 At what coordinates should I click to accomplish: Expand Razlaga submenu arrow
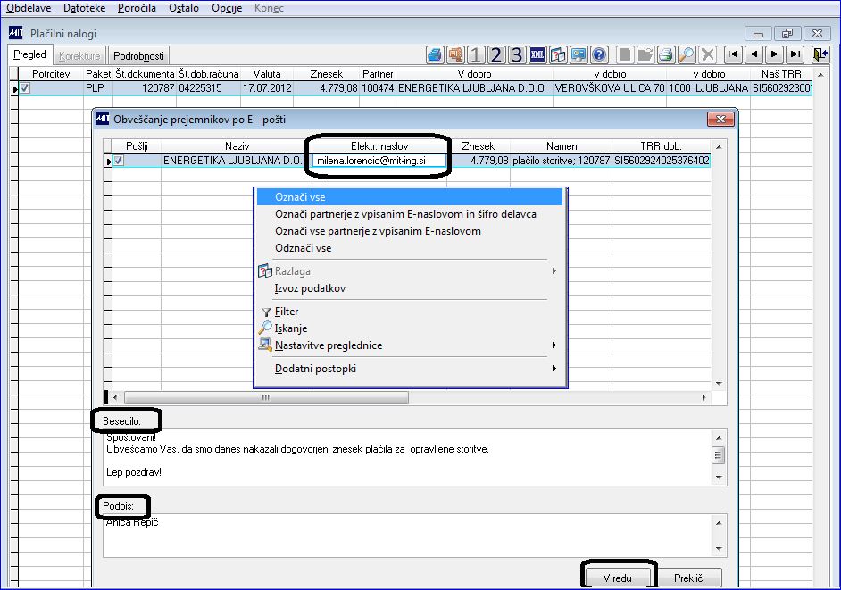(x=554, y=270)
